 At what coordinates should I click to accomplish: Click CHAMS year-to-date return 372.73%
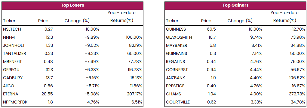click(296, 94)
